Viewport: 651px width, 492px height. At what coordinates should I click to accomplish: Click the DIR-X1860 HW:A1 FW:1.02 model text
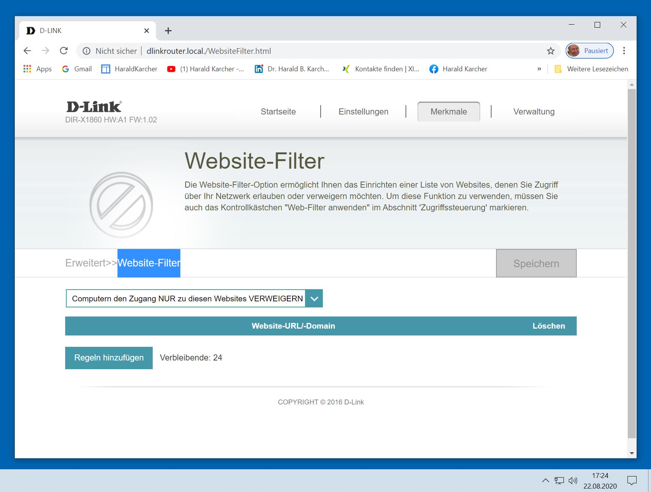click(x=111, y=120)
